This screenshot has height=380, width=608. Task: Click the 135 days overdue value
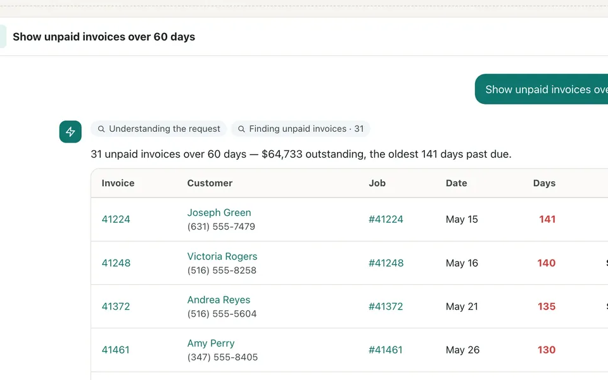(x=547, y=307)
